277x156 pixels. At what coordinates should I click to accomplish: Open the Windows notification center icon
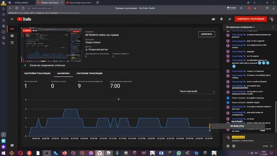[271, 153]
